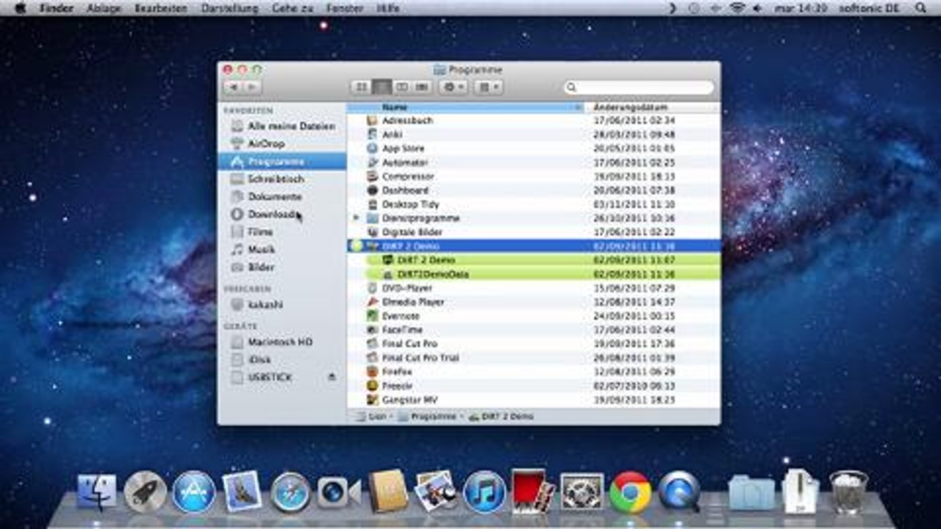Click the Finder search field
The height and width of the screenshot is (529, 941).
(x=640, y=87)
